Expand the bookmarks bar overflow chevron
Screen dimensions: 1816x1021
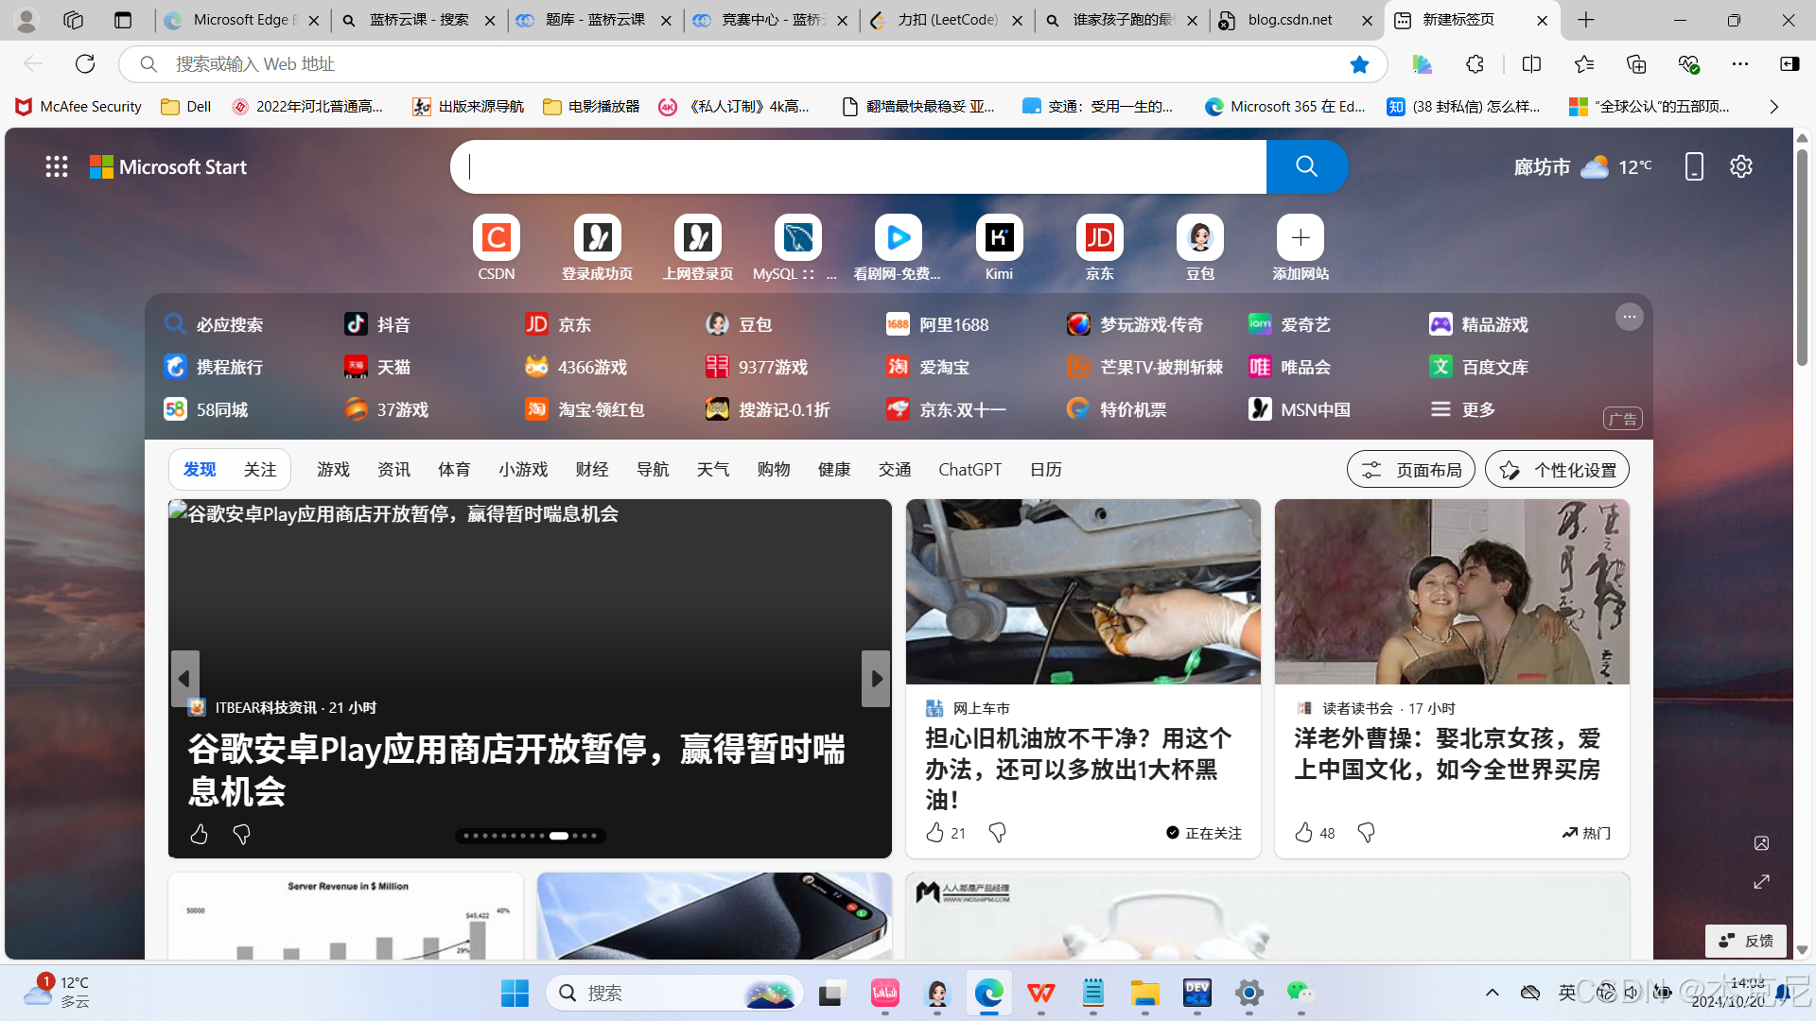point(1773,107)
